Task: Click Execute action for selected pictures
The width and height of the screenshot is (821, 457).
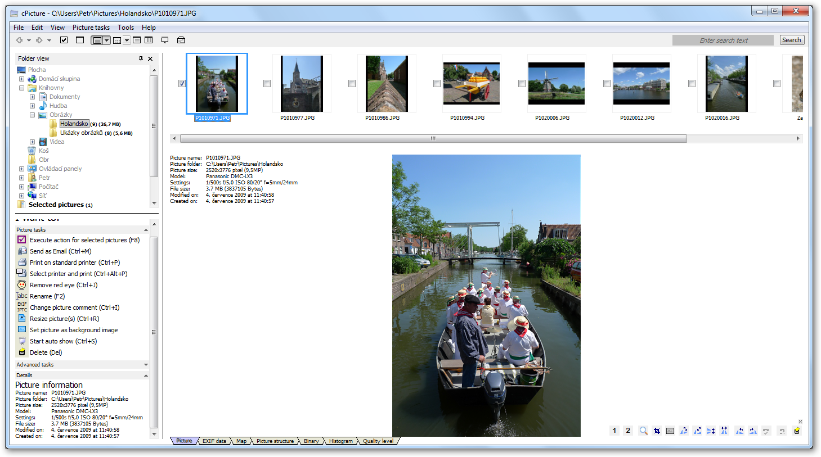Action: [84, 240]
